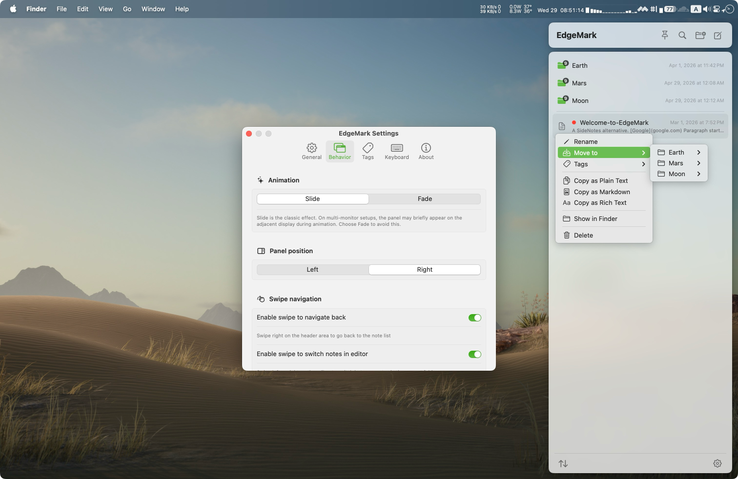Viewport: 738px width, 479px height.
Task: Open the Moon folder icon in note list
Action: pyautogui.click(x=562, y=100)
